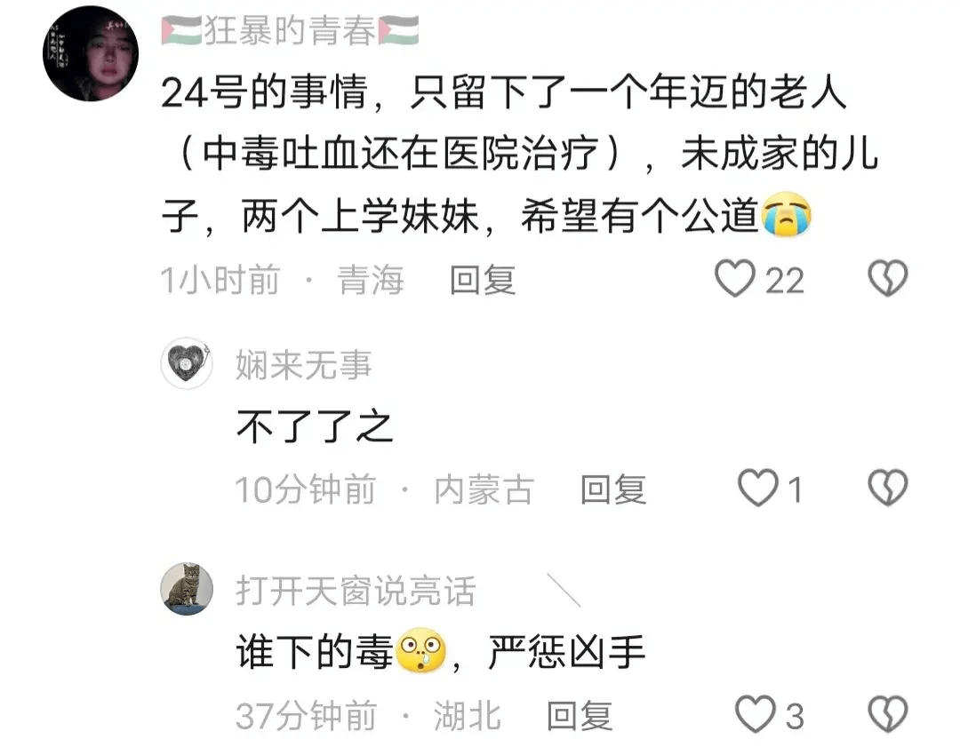The image size is (960, 755).
Task: Select the comment text 不了了之
Action: (x=314, y=426)
